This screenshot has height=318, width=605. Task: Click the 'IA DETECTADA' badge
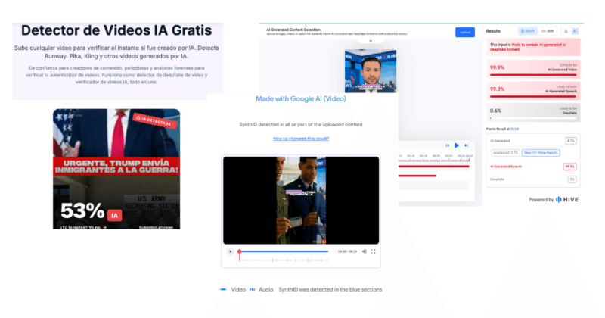pos(155,121)
